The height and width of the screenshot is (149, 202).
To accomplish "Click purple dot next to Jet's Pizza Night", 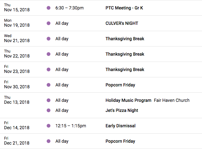I will pos(49,110).
